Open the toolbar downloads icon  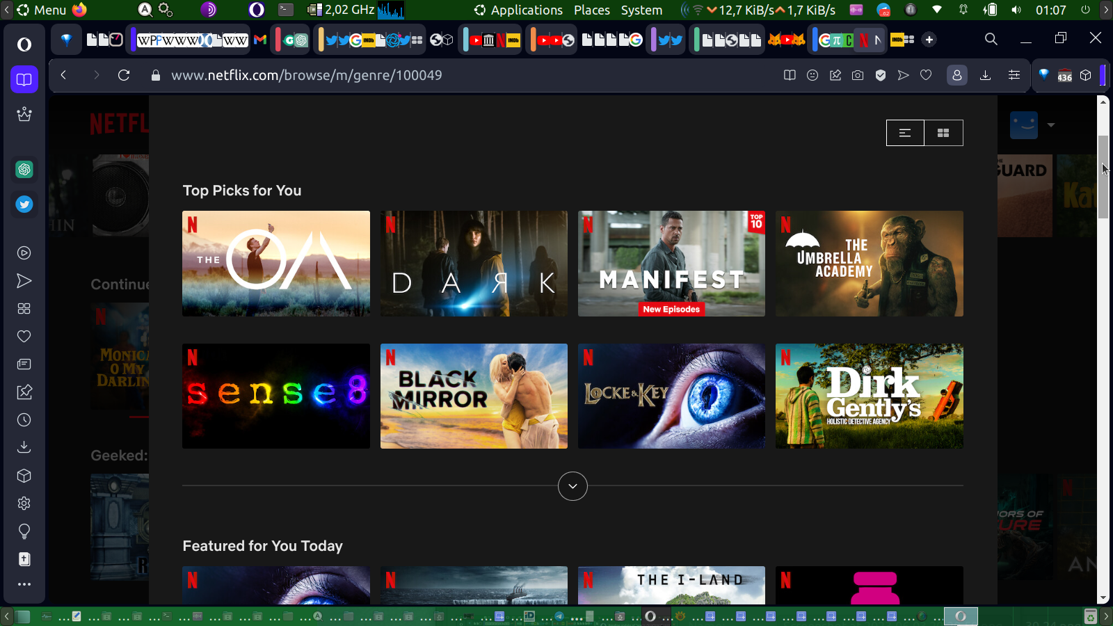pyautogui.click(x=985, y=75)
